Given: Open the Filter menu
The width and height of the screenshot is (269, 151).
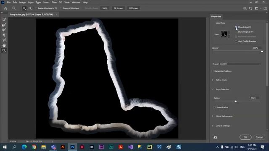Looking at the screenshot, I should coord(54,3).
